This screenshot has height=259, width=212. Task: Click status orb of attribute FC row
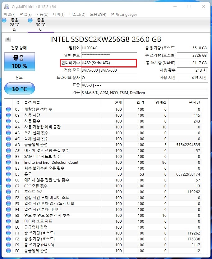(x=8, y=251)
